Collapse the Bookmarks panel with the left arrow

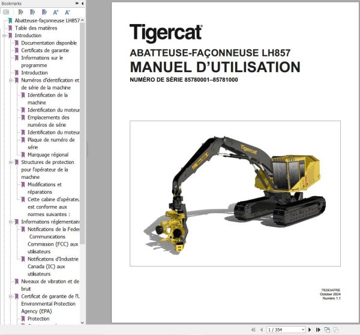(x=82, y=4)
